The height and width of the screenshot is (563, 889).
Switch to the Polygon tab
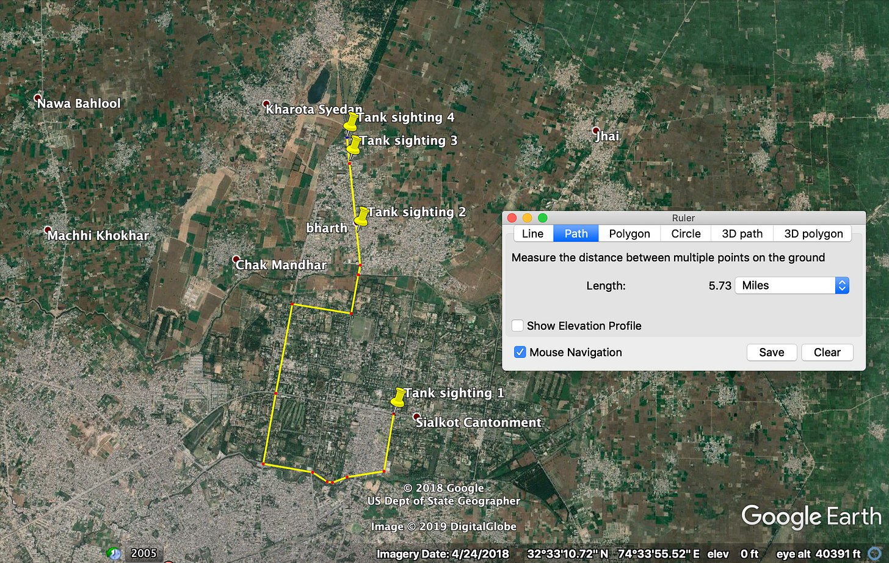coord(630,233)
